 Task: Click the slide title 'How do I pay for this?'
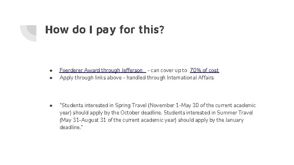[x=105, y=30]
